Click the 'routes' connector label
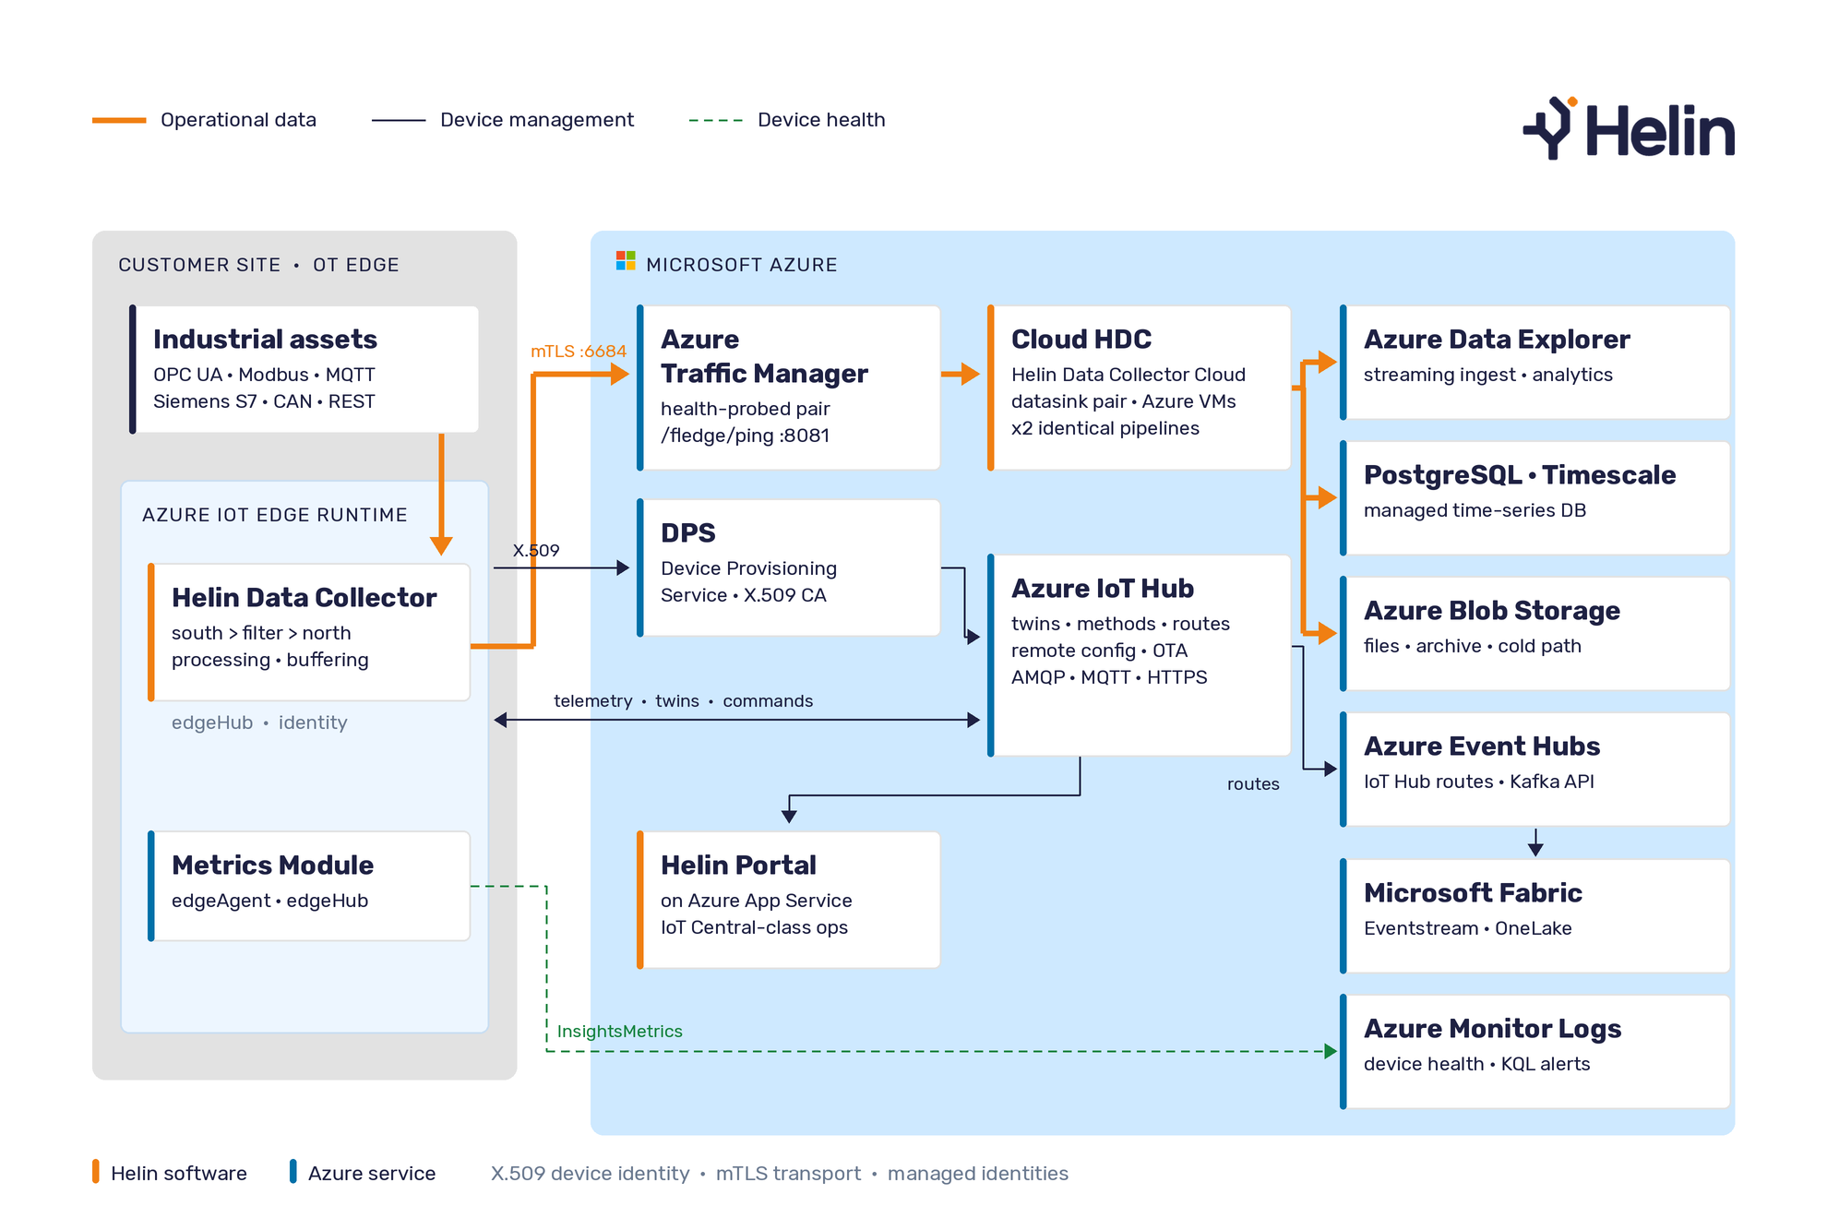This screenshot has width=1827, height=1218. click(1253, 784)
